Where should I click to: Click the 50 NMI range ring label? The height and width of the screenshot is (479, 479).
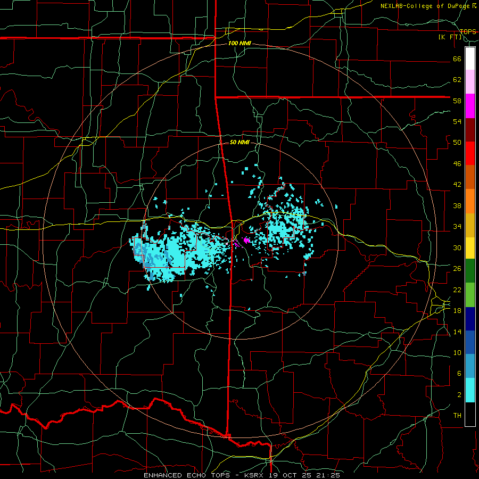[x=240, y=142]
